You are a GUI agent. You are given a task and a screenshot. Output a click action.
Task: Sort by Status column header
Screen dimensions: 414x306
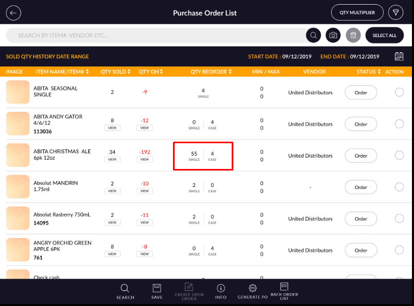tap(368, 72)
